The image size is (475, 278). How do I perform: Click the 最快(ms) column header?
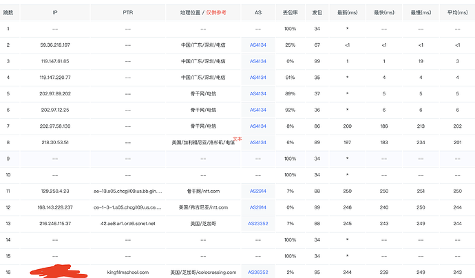click(384, 12)
